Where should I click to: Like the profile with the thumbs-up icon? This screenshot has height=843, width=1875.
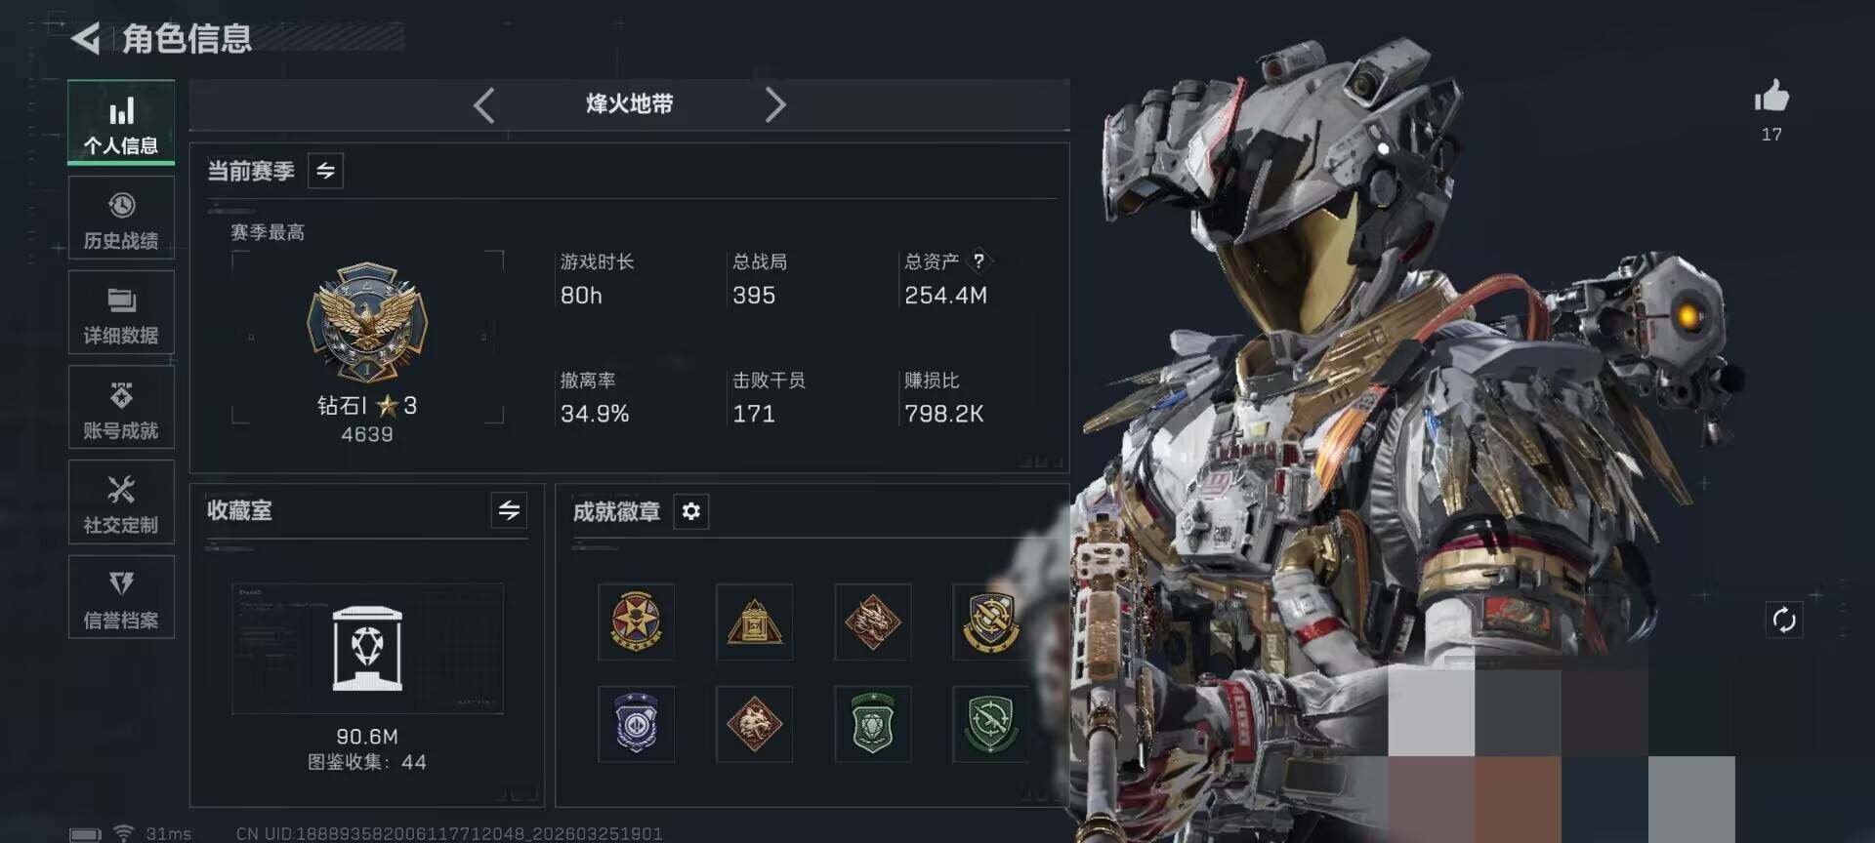point(1771,97)
